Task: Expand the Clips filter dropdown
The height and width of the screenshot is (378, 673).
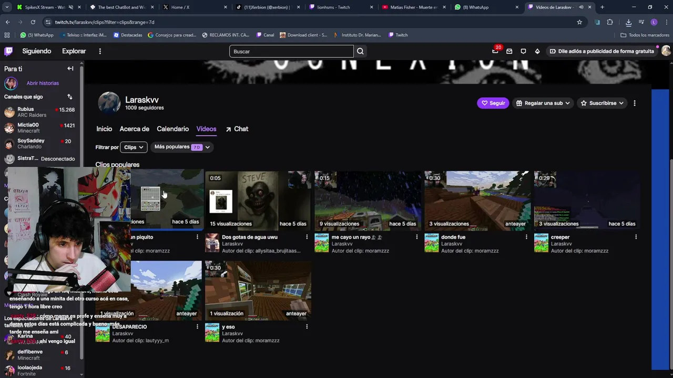Action: point(134,148)
